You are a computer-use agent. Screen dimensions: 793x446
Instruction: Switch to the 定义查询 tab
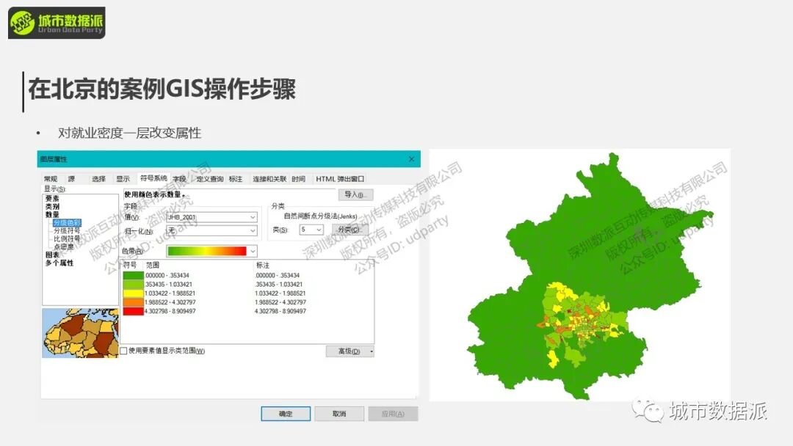pyautogui.click(x=209, y=179)
